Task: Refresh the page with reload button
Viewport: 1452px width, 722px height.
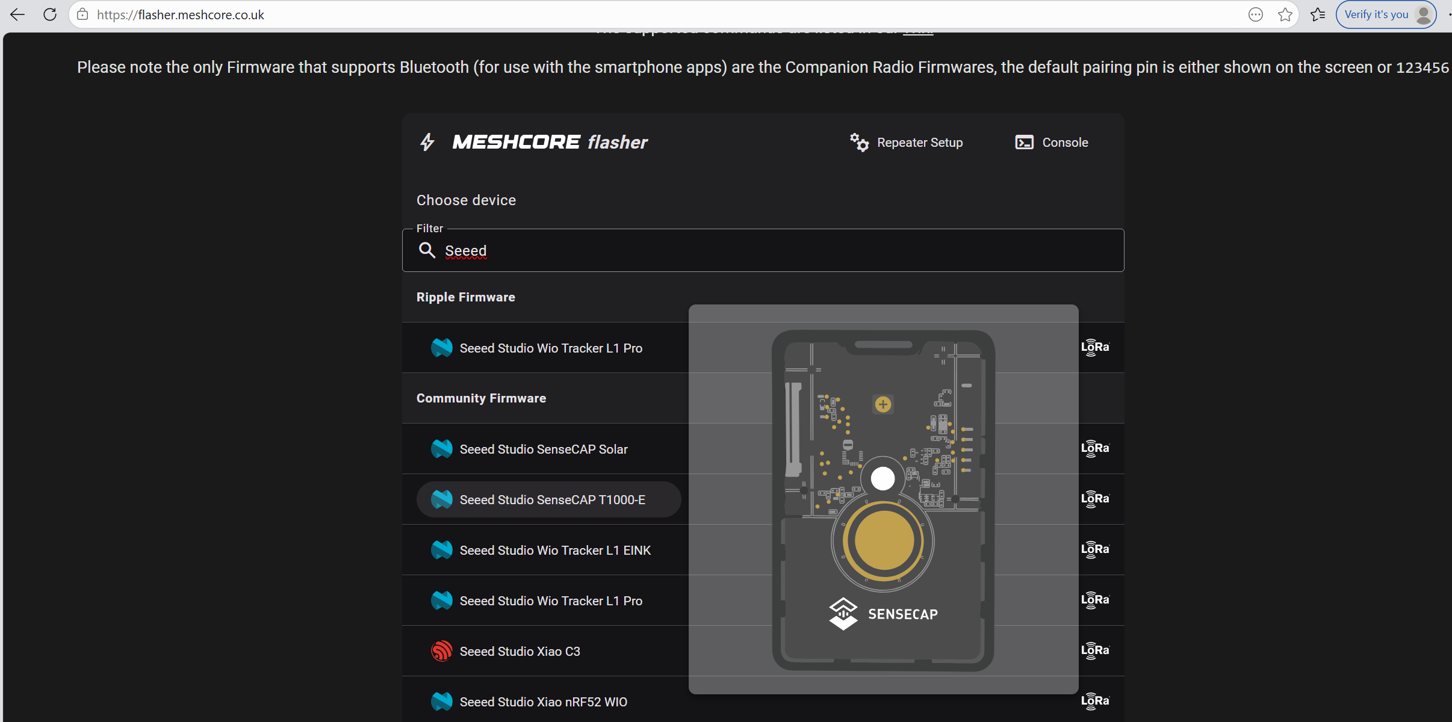Action: click(50, 14)
